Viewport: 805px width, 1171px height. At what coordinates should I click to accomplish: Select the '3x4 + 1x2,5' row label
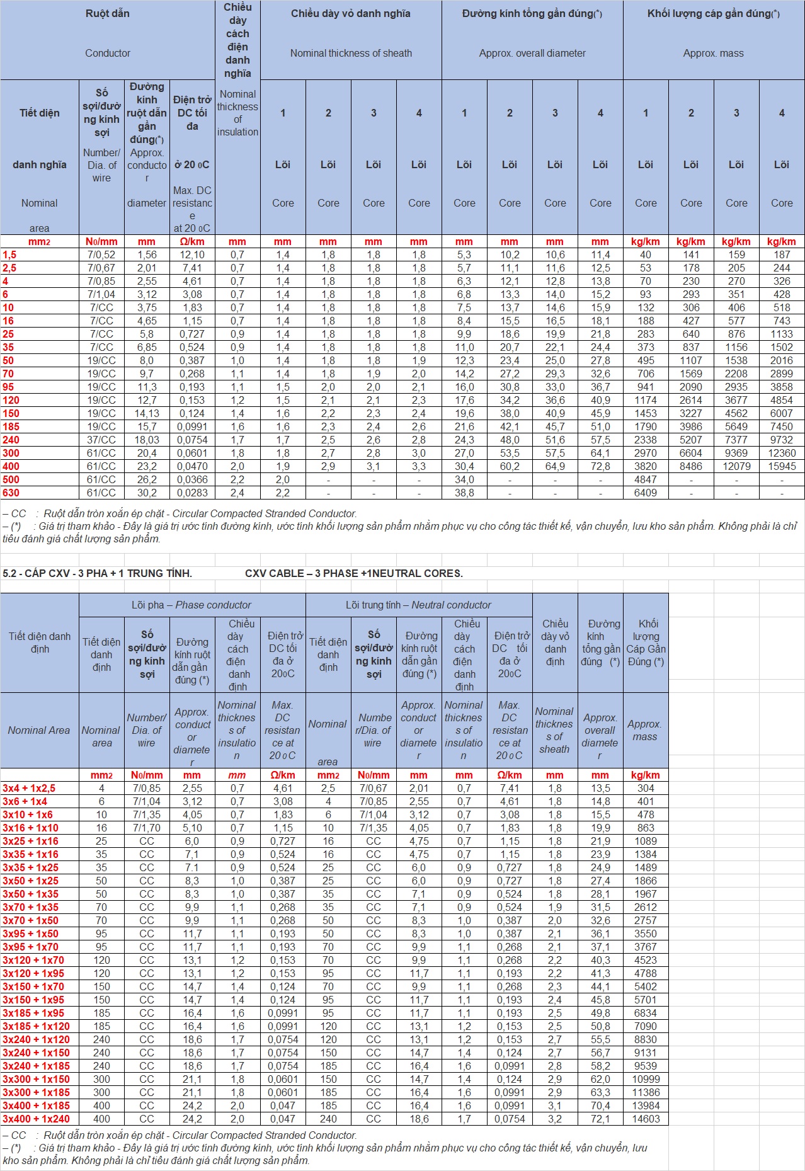click(x=29, y=788)
